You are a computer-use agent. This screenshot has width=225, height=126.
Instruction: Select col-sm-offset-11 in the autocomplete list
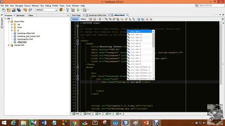pos(140,76)
